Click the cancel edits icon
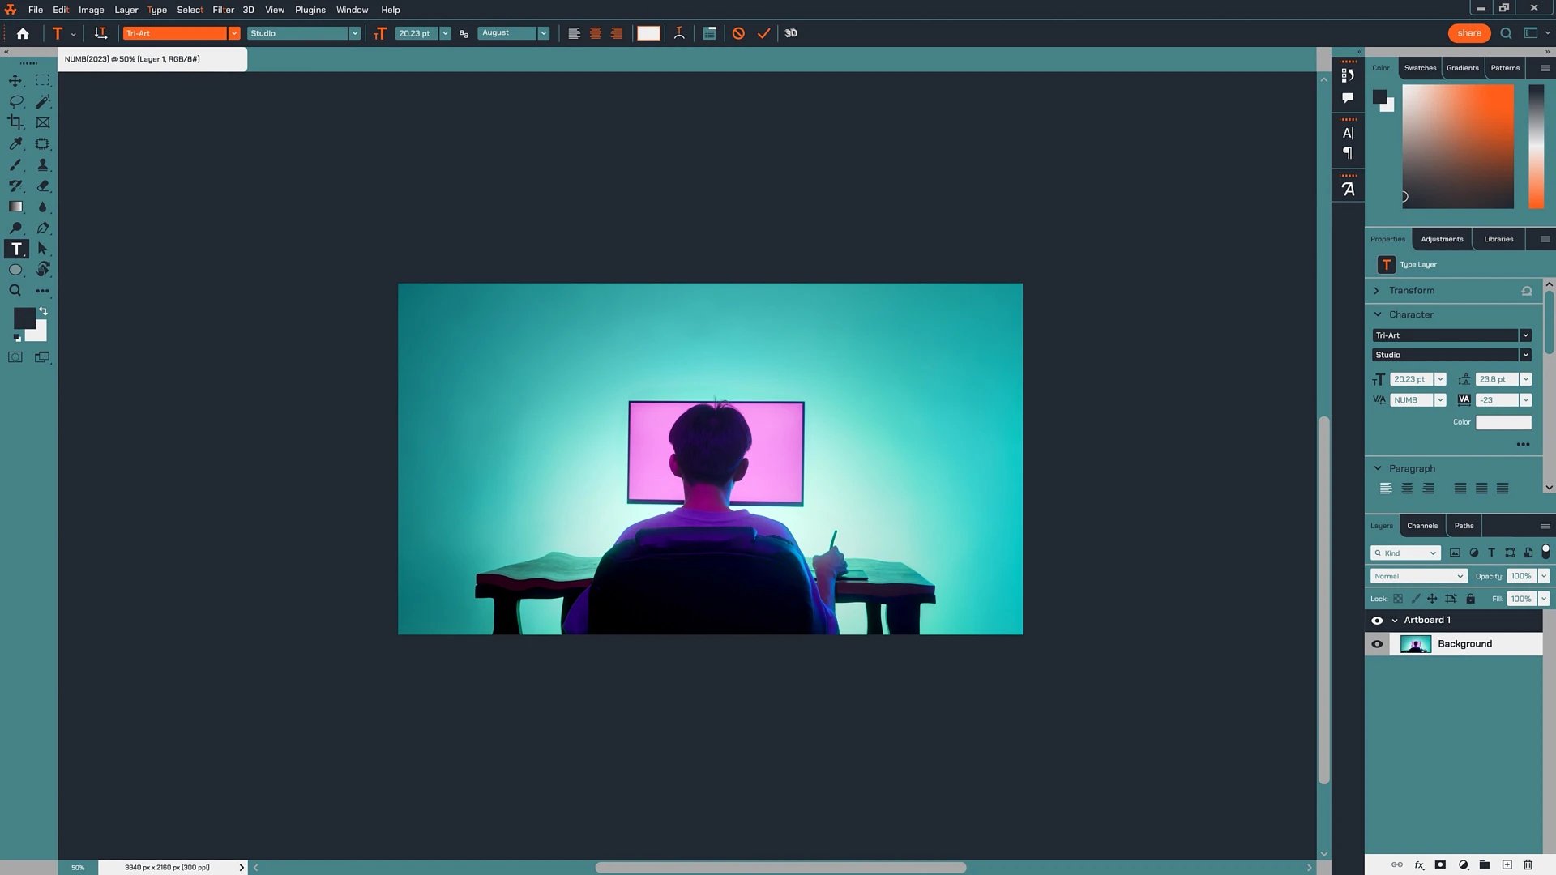Screen dimensions: 1556x875 pos(738,33)
